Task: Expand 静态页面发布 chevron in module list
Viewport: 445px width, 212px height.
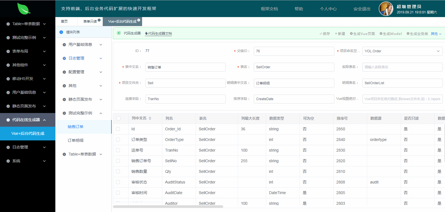Action: [101, 100]
